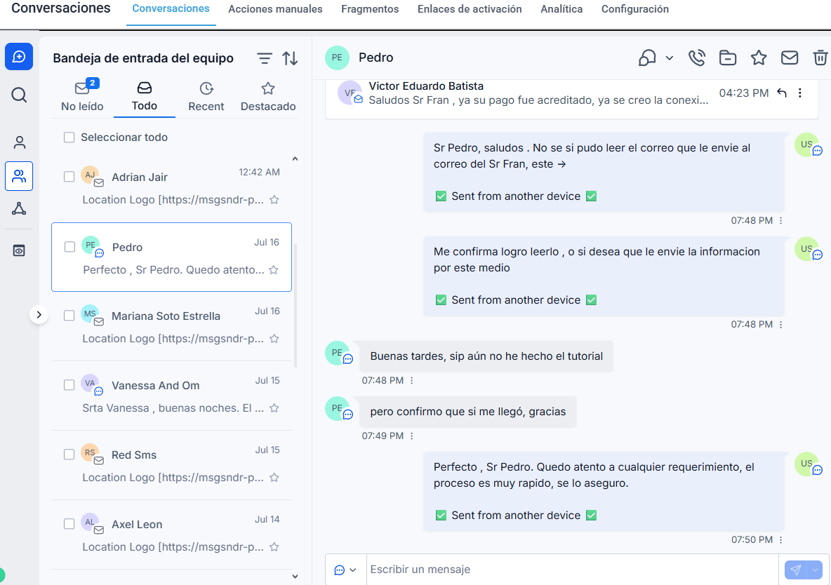Click the send message paper plane button

pyautogui.click(x=795, y=570)
